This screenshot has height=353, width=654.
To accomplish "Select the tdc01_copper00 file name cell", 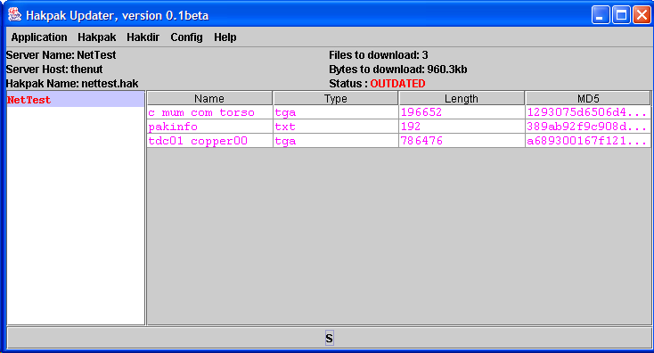I will [209, 141].
